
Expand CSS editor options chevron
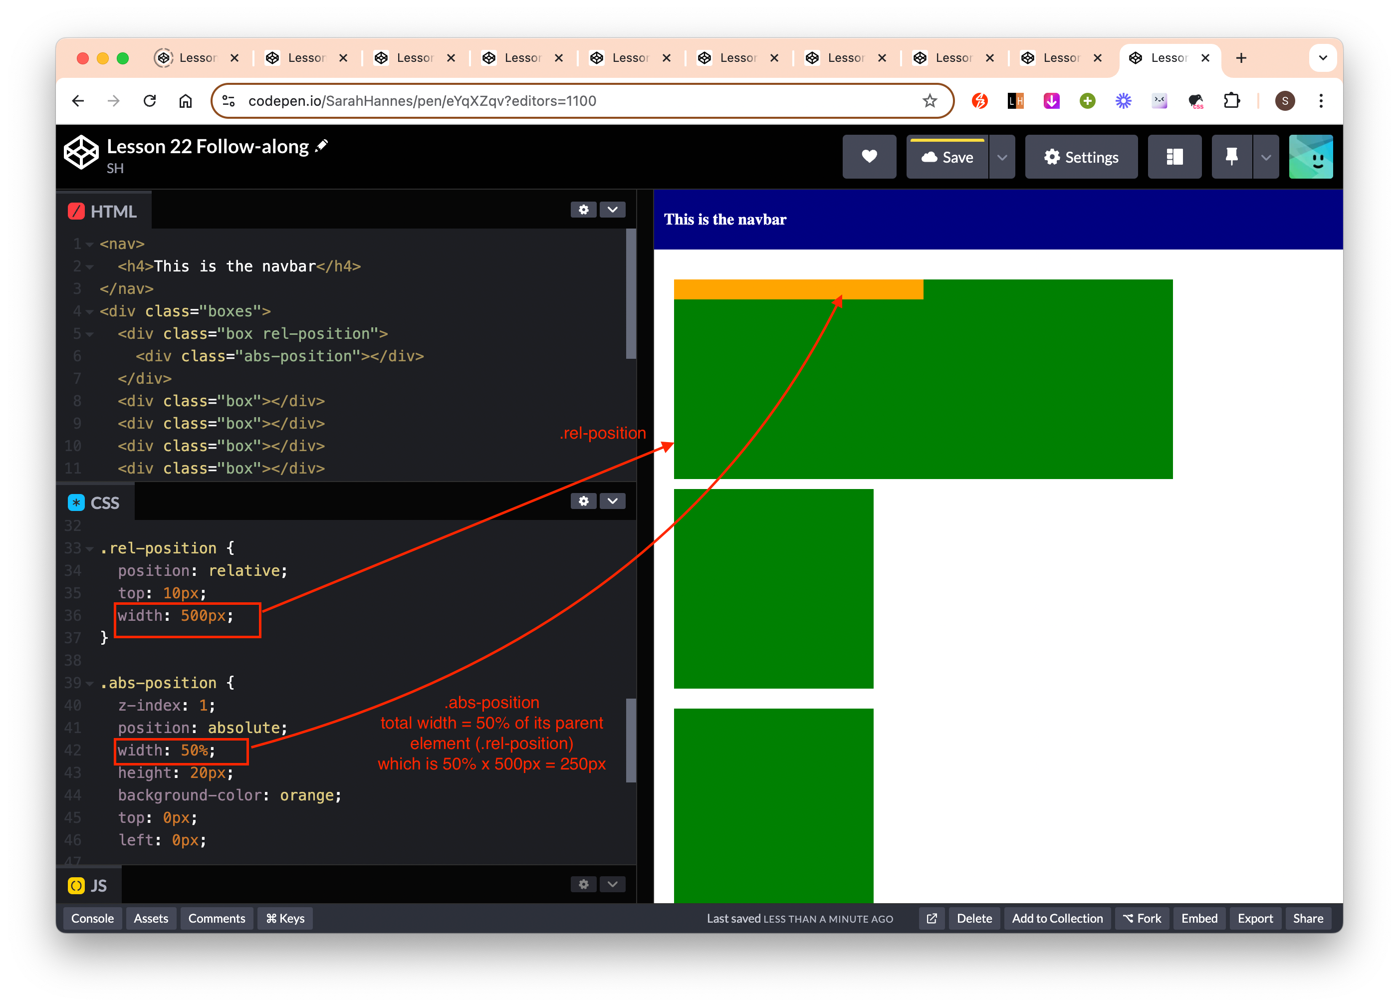pyautogui.click(x=613, y=501)
